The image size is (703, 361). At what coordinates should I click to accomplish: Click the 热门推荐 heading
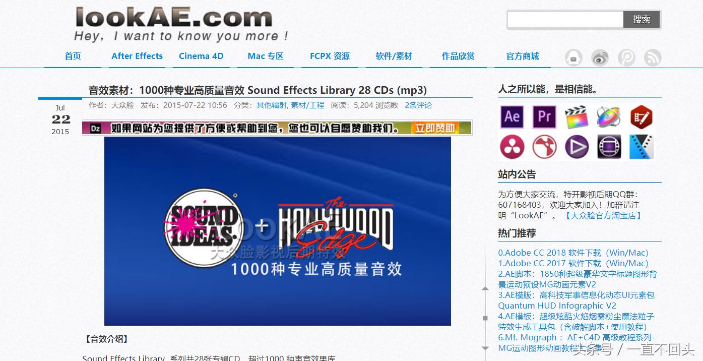517,233
